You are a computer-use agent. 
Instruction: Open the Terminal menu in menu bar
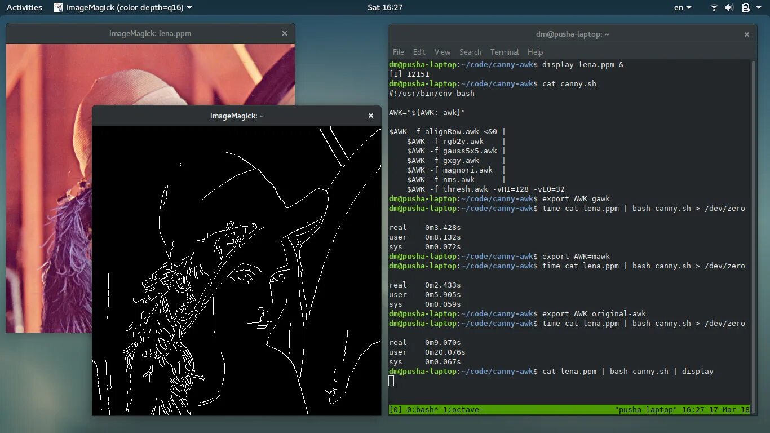tap(505, 52)
